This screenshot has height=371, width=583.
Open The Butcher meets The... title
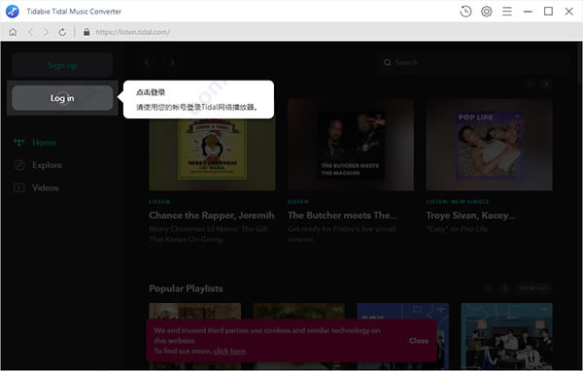pos(342,216)
